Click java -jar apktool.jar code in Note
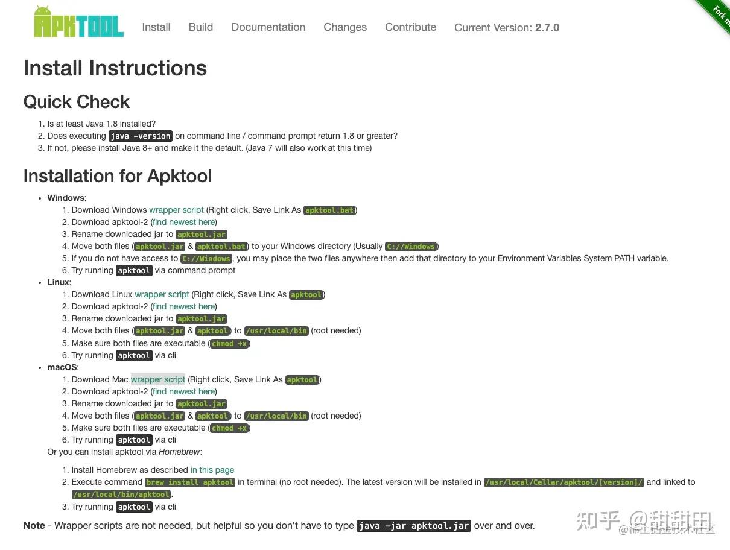 [414, 526]
